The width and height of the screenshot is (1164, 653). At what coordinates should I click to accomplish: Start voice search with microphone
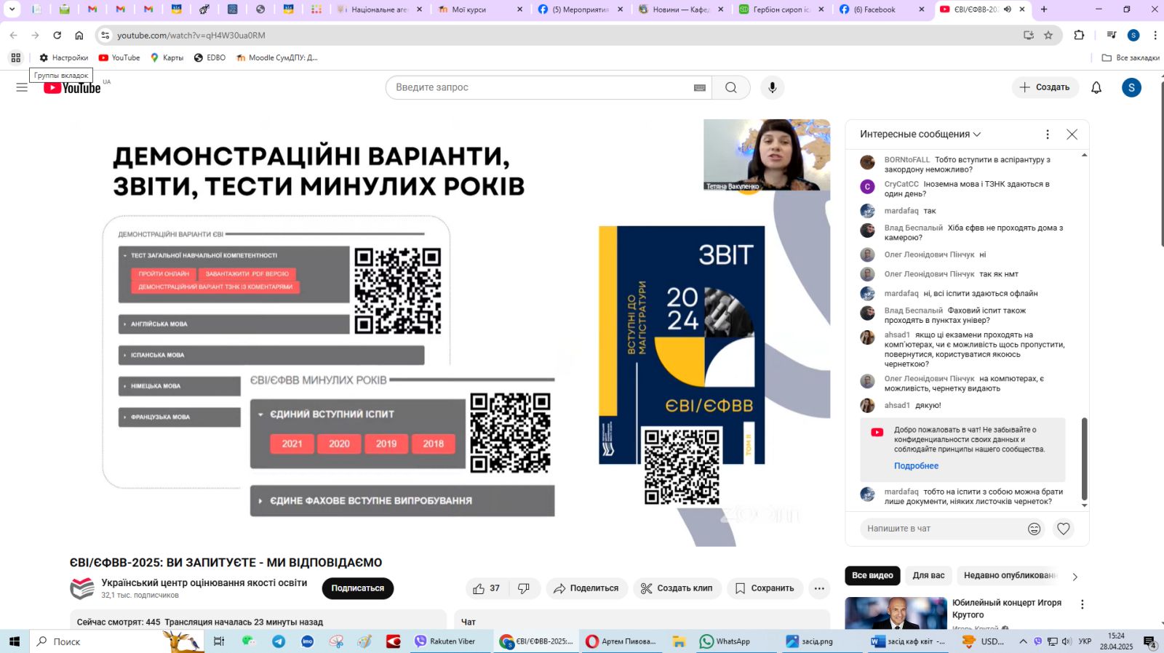pyautogui.click(x=773, y=88)
